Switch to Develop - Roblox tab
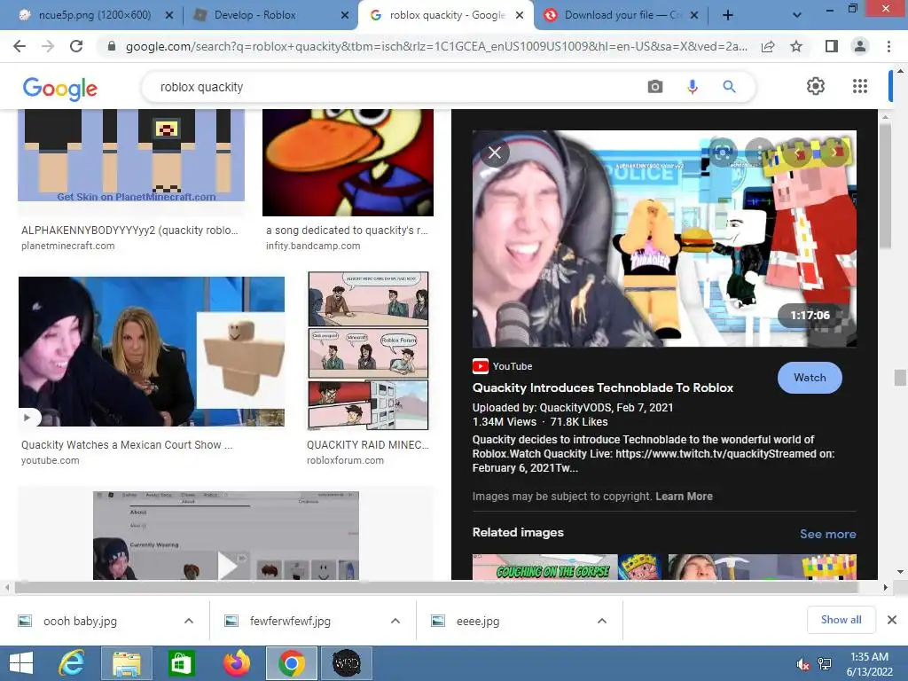The image size is (908, 681). (x=254, y=16)
